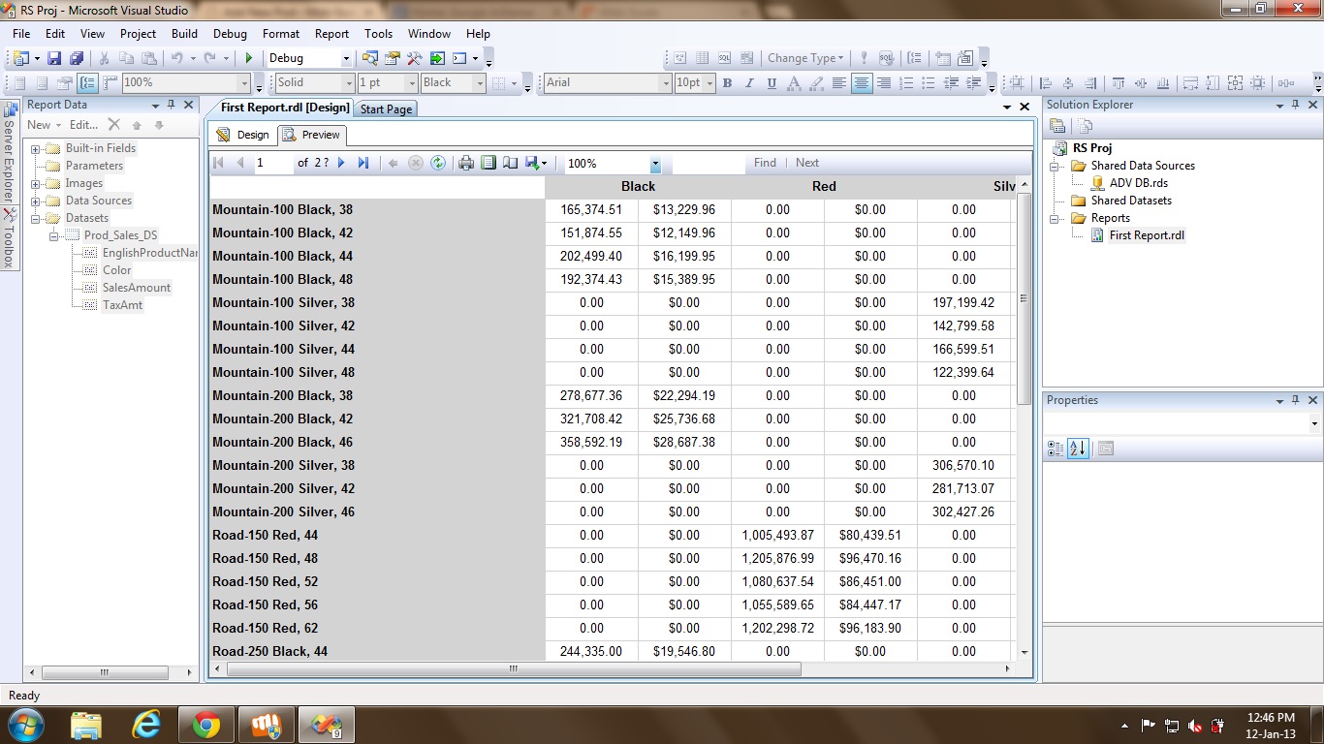Click Edit... in the Report Data pane
Screen dimensions: 1324x744
pyautogui.click(x=83, y=125)
